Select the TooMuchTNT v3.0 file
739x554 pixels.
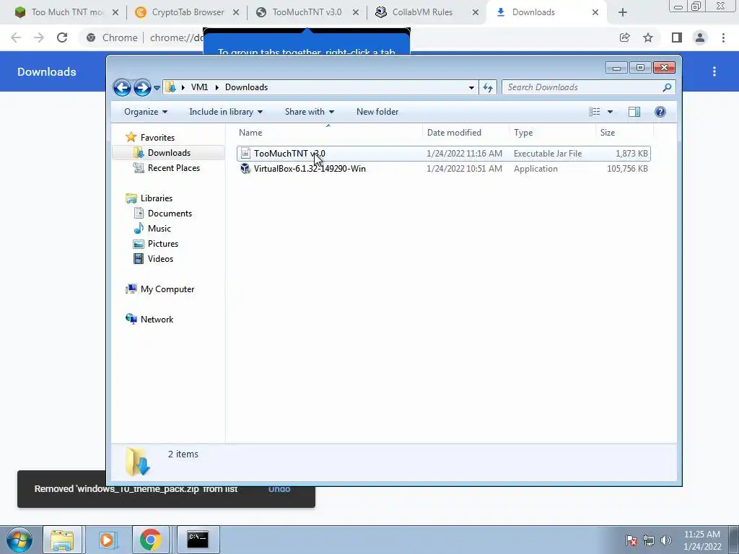coord(443,154)
